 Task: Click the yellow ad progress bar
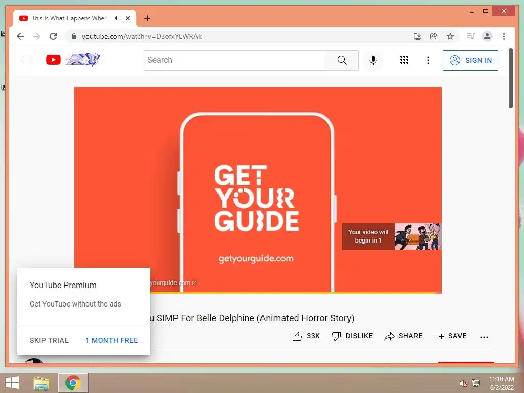293,293
